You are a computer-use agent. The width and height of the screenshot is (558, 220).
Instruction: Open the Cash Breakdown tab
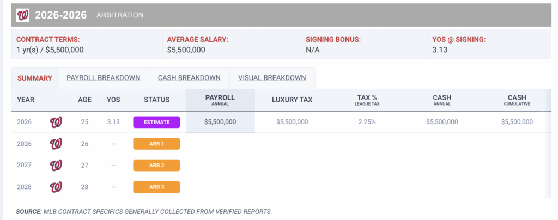click(189, 78)
